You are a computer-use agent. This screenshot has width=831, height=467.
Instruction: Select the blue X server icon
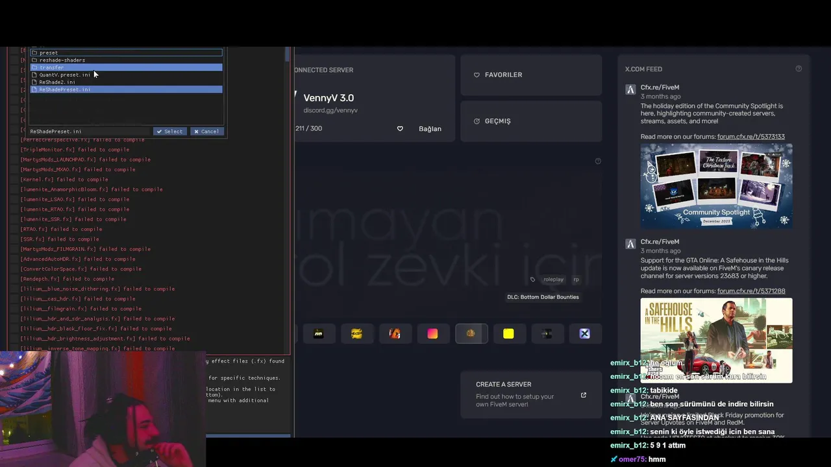pos(584,333)
